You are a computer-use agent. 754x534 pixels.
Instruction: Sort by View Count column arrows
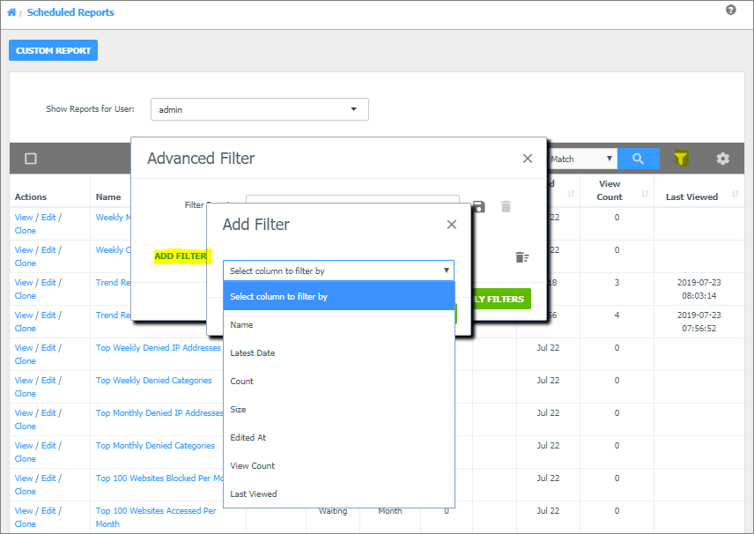coord(645,193)
